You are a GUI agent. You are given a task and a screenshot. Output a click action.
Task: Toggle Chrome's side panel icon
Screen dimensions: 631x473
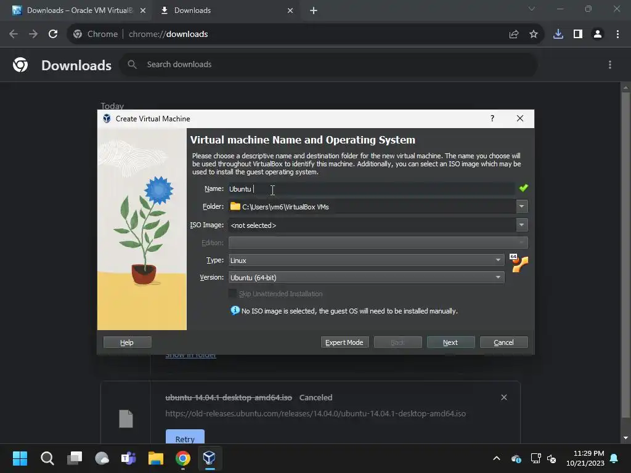[578, 34]
